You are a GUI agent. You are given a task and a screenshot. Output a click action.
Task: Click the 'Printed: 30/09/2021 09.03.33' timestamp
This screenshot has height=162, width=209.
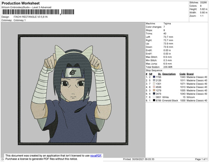click(x=139, y=159)
